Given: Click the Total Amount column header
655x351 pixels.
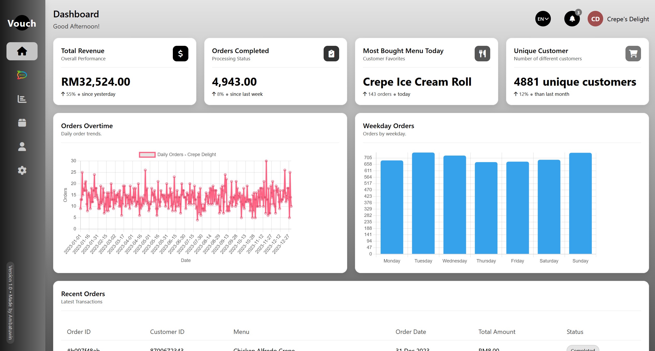Looking at the screenshot, I should click(497, 332).
